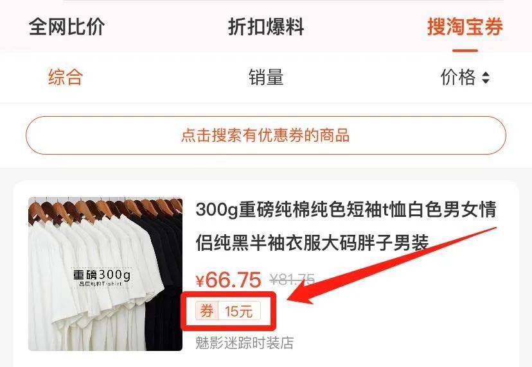The width and height of the screenshot is (532, 367).
Task: Click the price sort down arrow
Action: pos(486,81)
